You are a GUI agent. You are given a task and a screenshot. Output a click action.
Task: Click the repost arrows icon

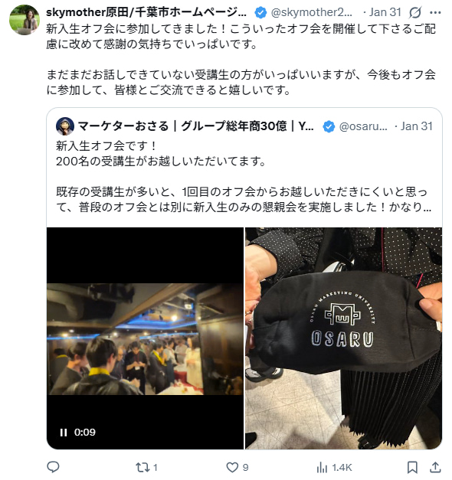[142, 468]
